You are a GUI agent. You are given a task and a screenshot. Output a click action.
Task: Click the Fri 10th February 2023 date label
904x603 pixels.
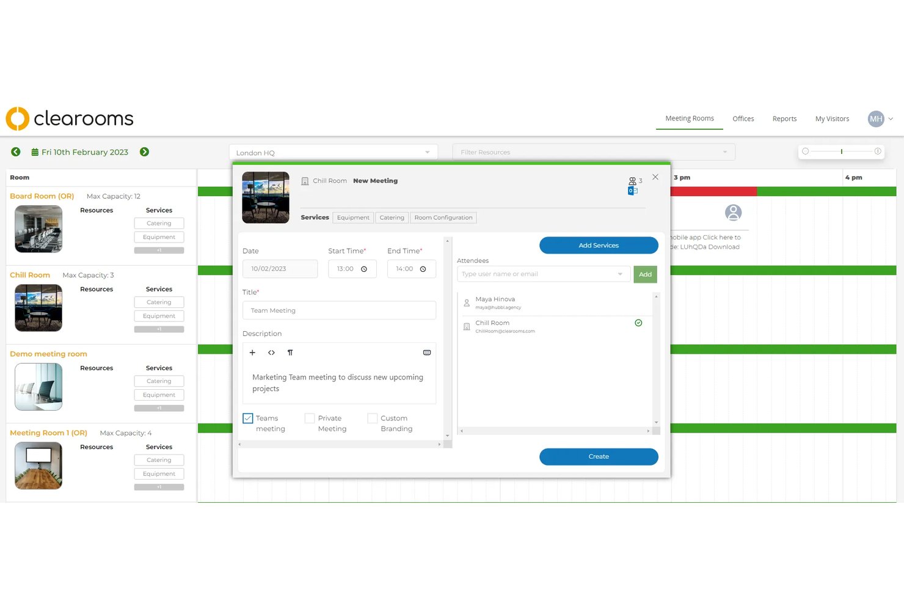(x=85, y=152)
